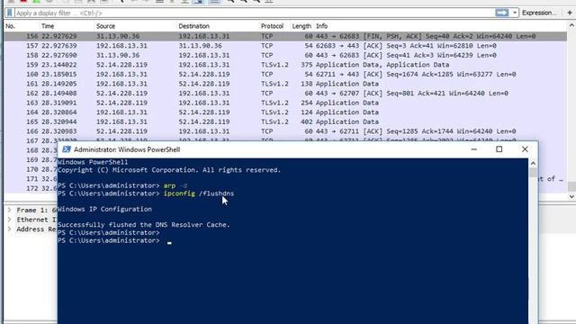Click 'Windows IP Configuration' text in PowerShell
Image resolution: width=576 pixels, height=324 pixels.
[104, 209]
